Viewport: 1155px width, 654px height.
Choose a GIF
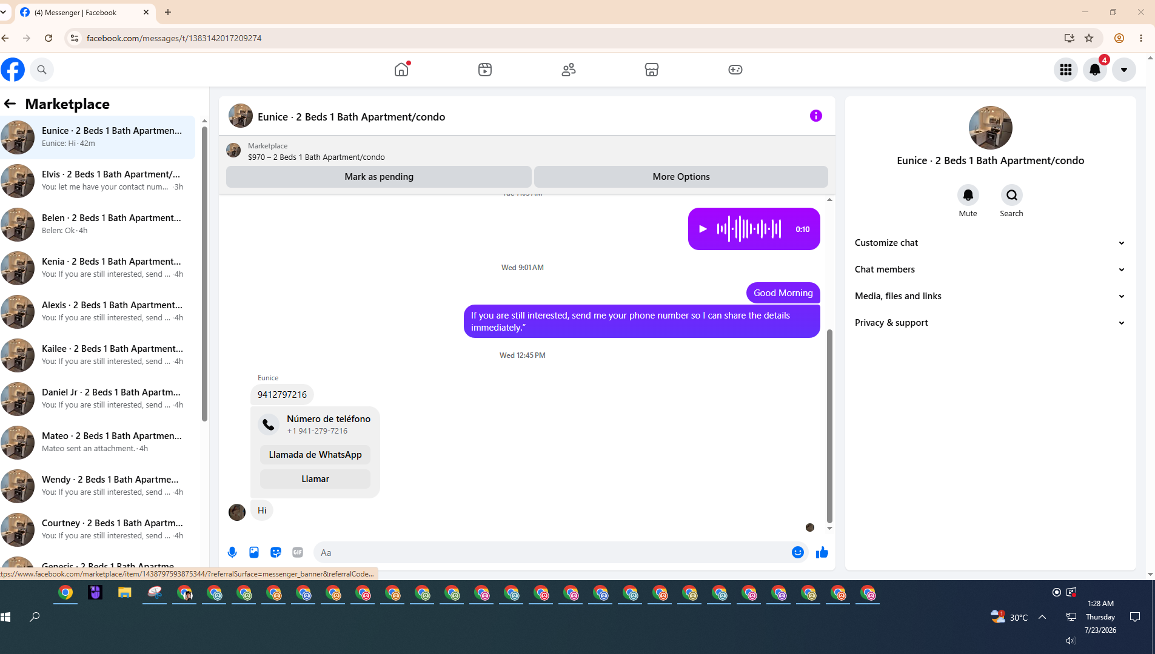(298, 552)
